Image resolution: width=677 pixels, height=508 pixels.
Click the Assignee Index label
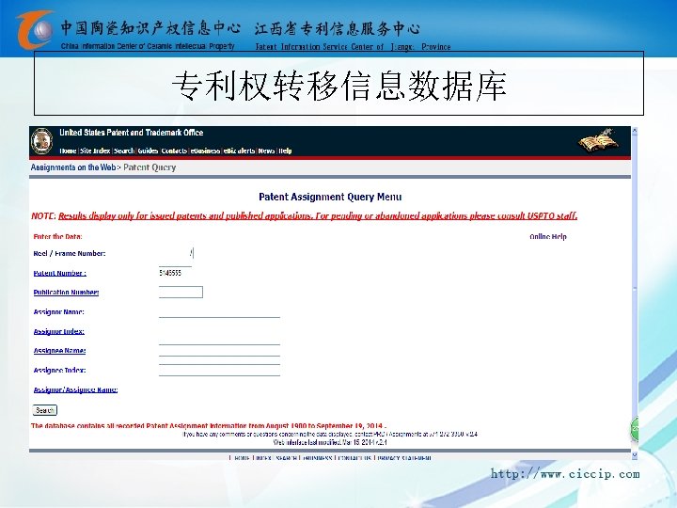tap(59, 371)
